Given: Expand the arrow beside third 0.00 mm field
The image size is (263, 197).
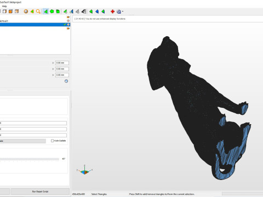Looking at the screenshot, I should point(53,75).
